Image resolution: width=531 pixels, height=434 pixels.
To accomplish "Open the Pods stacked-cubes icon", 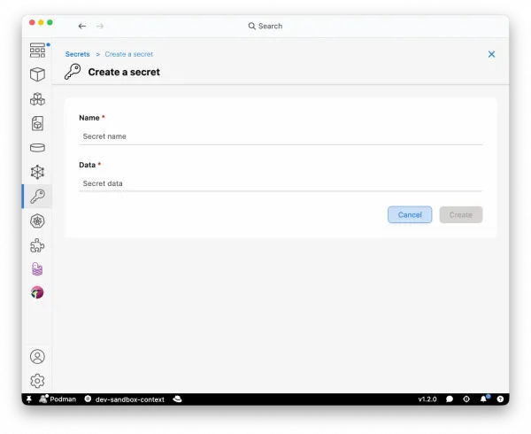I will pos(37,99).
